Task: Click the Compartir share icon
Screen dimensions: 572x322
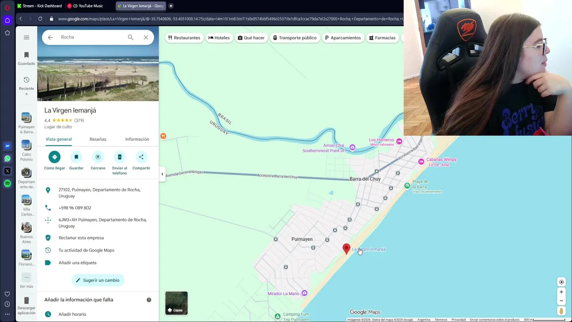Action: [141, 157]
